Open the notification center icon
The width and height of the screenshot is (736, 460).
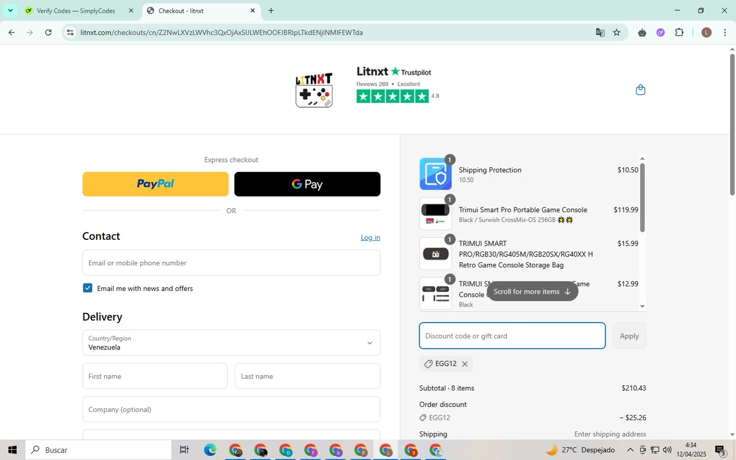coord(720,450)
